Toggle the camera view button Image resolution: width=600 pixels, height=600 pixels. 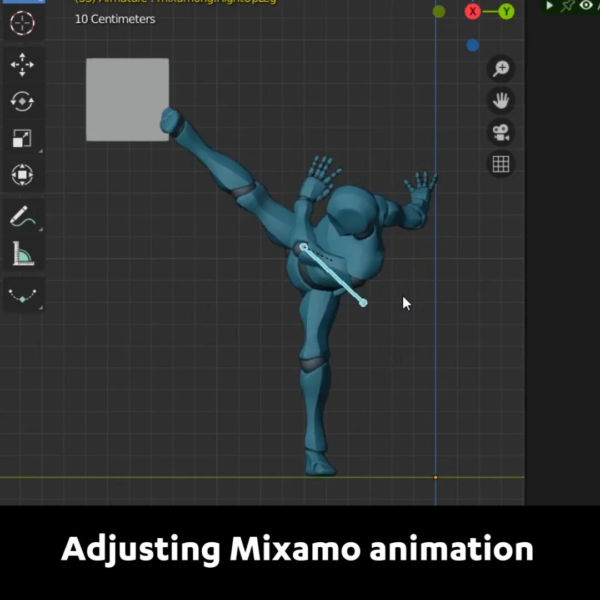pyautogui.click(x=501, y=132)
